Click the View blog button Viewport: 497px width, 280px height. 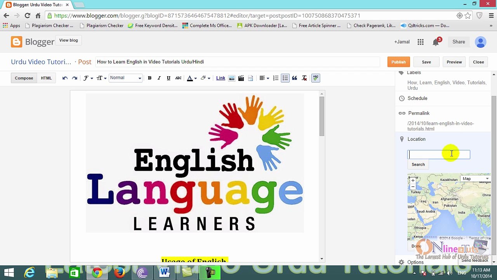pyautogui.click(x=68, y=40)
